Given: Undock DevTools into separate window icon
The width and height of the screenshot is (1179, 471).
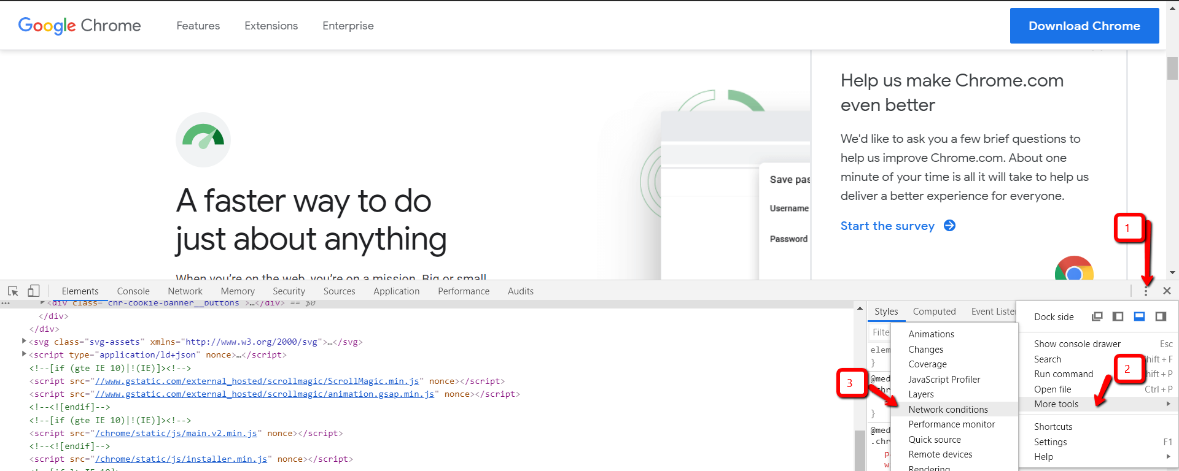Looking at the screenshot, I should point(1097,316).
